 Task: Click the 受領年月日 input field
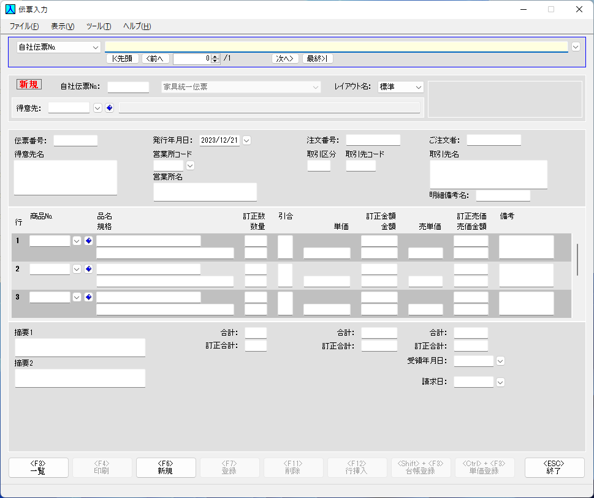click(473, 361)
